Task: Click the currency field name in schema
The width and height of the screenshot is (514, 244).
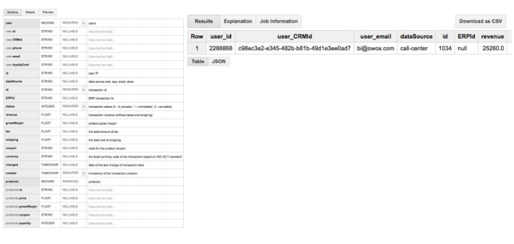Action: [12, 157]
